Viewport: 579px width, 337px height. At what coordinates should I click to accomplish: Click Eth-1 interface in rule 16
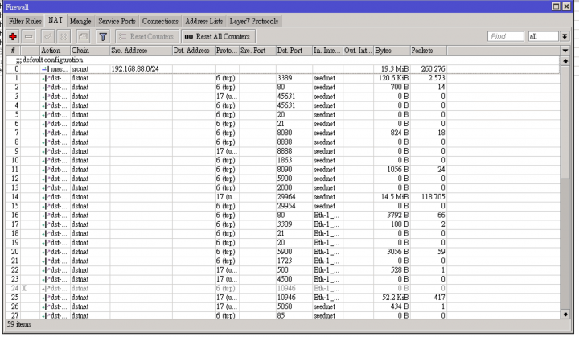coord(326,216)
